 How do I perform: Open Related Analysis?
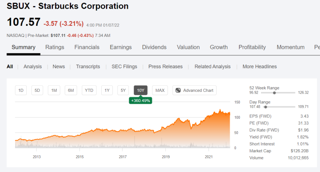(x=212, y=66)
